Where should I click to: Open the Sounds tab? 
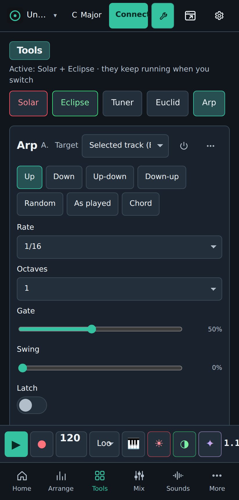point(178,481)
